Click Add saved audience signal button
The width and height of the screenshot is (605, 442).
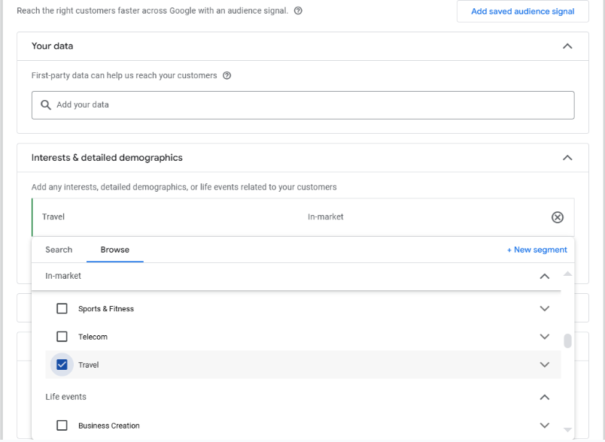tap(522, 11)
